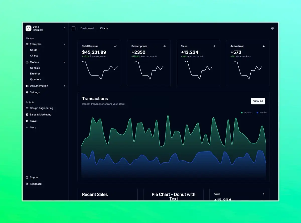This screenshot has width=301, height=223.
Task: Toggle the desktop series in chart legend
Action: tap(247, 113)
